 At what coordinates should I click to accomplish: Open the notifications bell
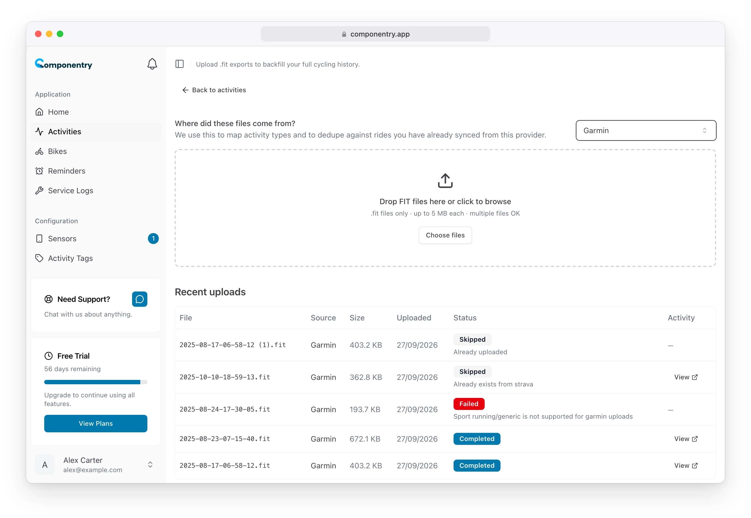pyautogui.click(x=152, y=64)
